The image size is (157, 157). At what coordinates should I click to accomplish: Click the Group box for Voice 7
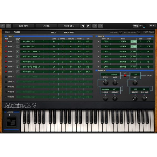(x=18, y=72)
